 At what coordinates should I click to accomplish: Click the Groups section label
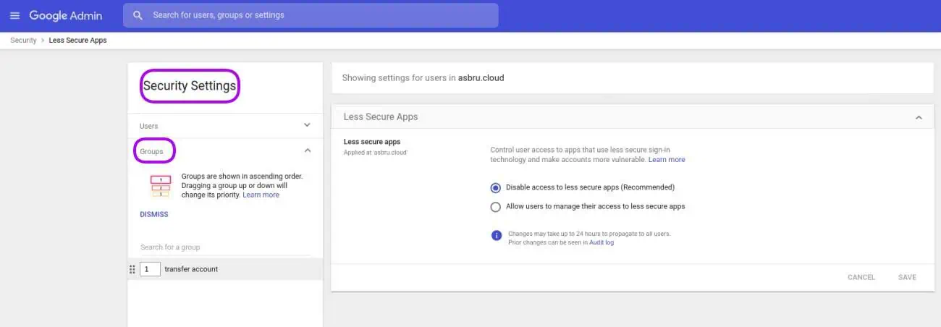click(151, 151)
